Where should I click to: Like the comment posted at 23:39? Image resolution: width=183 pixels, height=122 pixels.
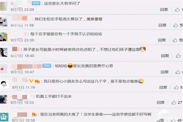pyautogui.click(x=175, y=40)
